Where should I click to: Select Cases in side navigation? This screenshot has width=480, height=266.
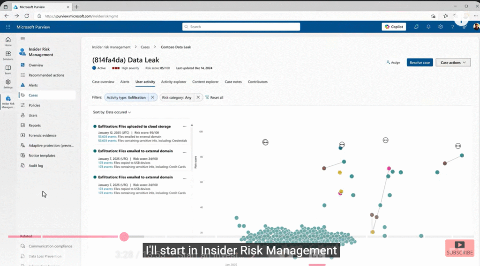47,95
